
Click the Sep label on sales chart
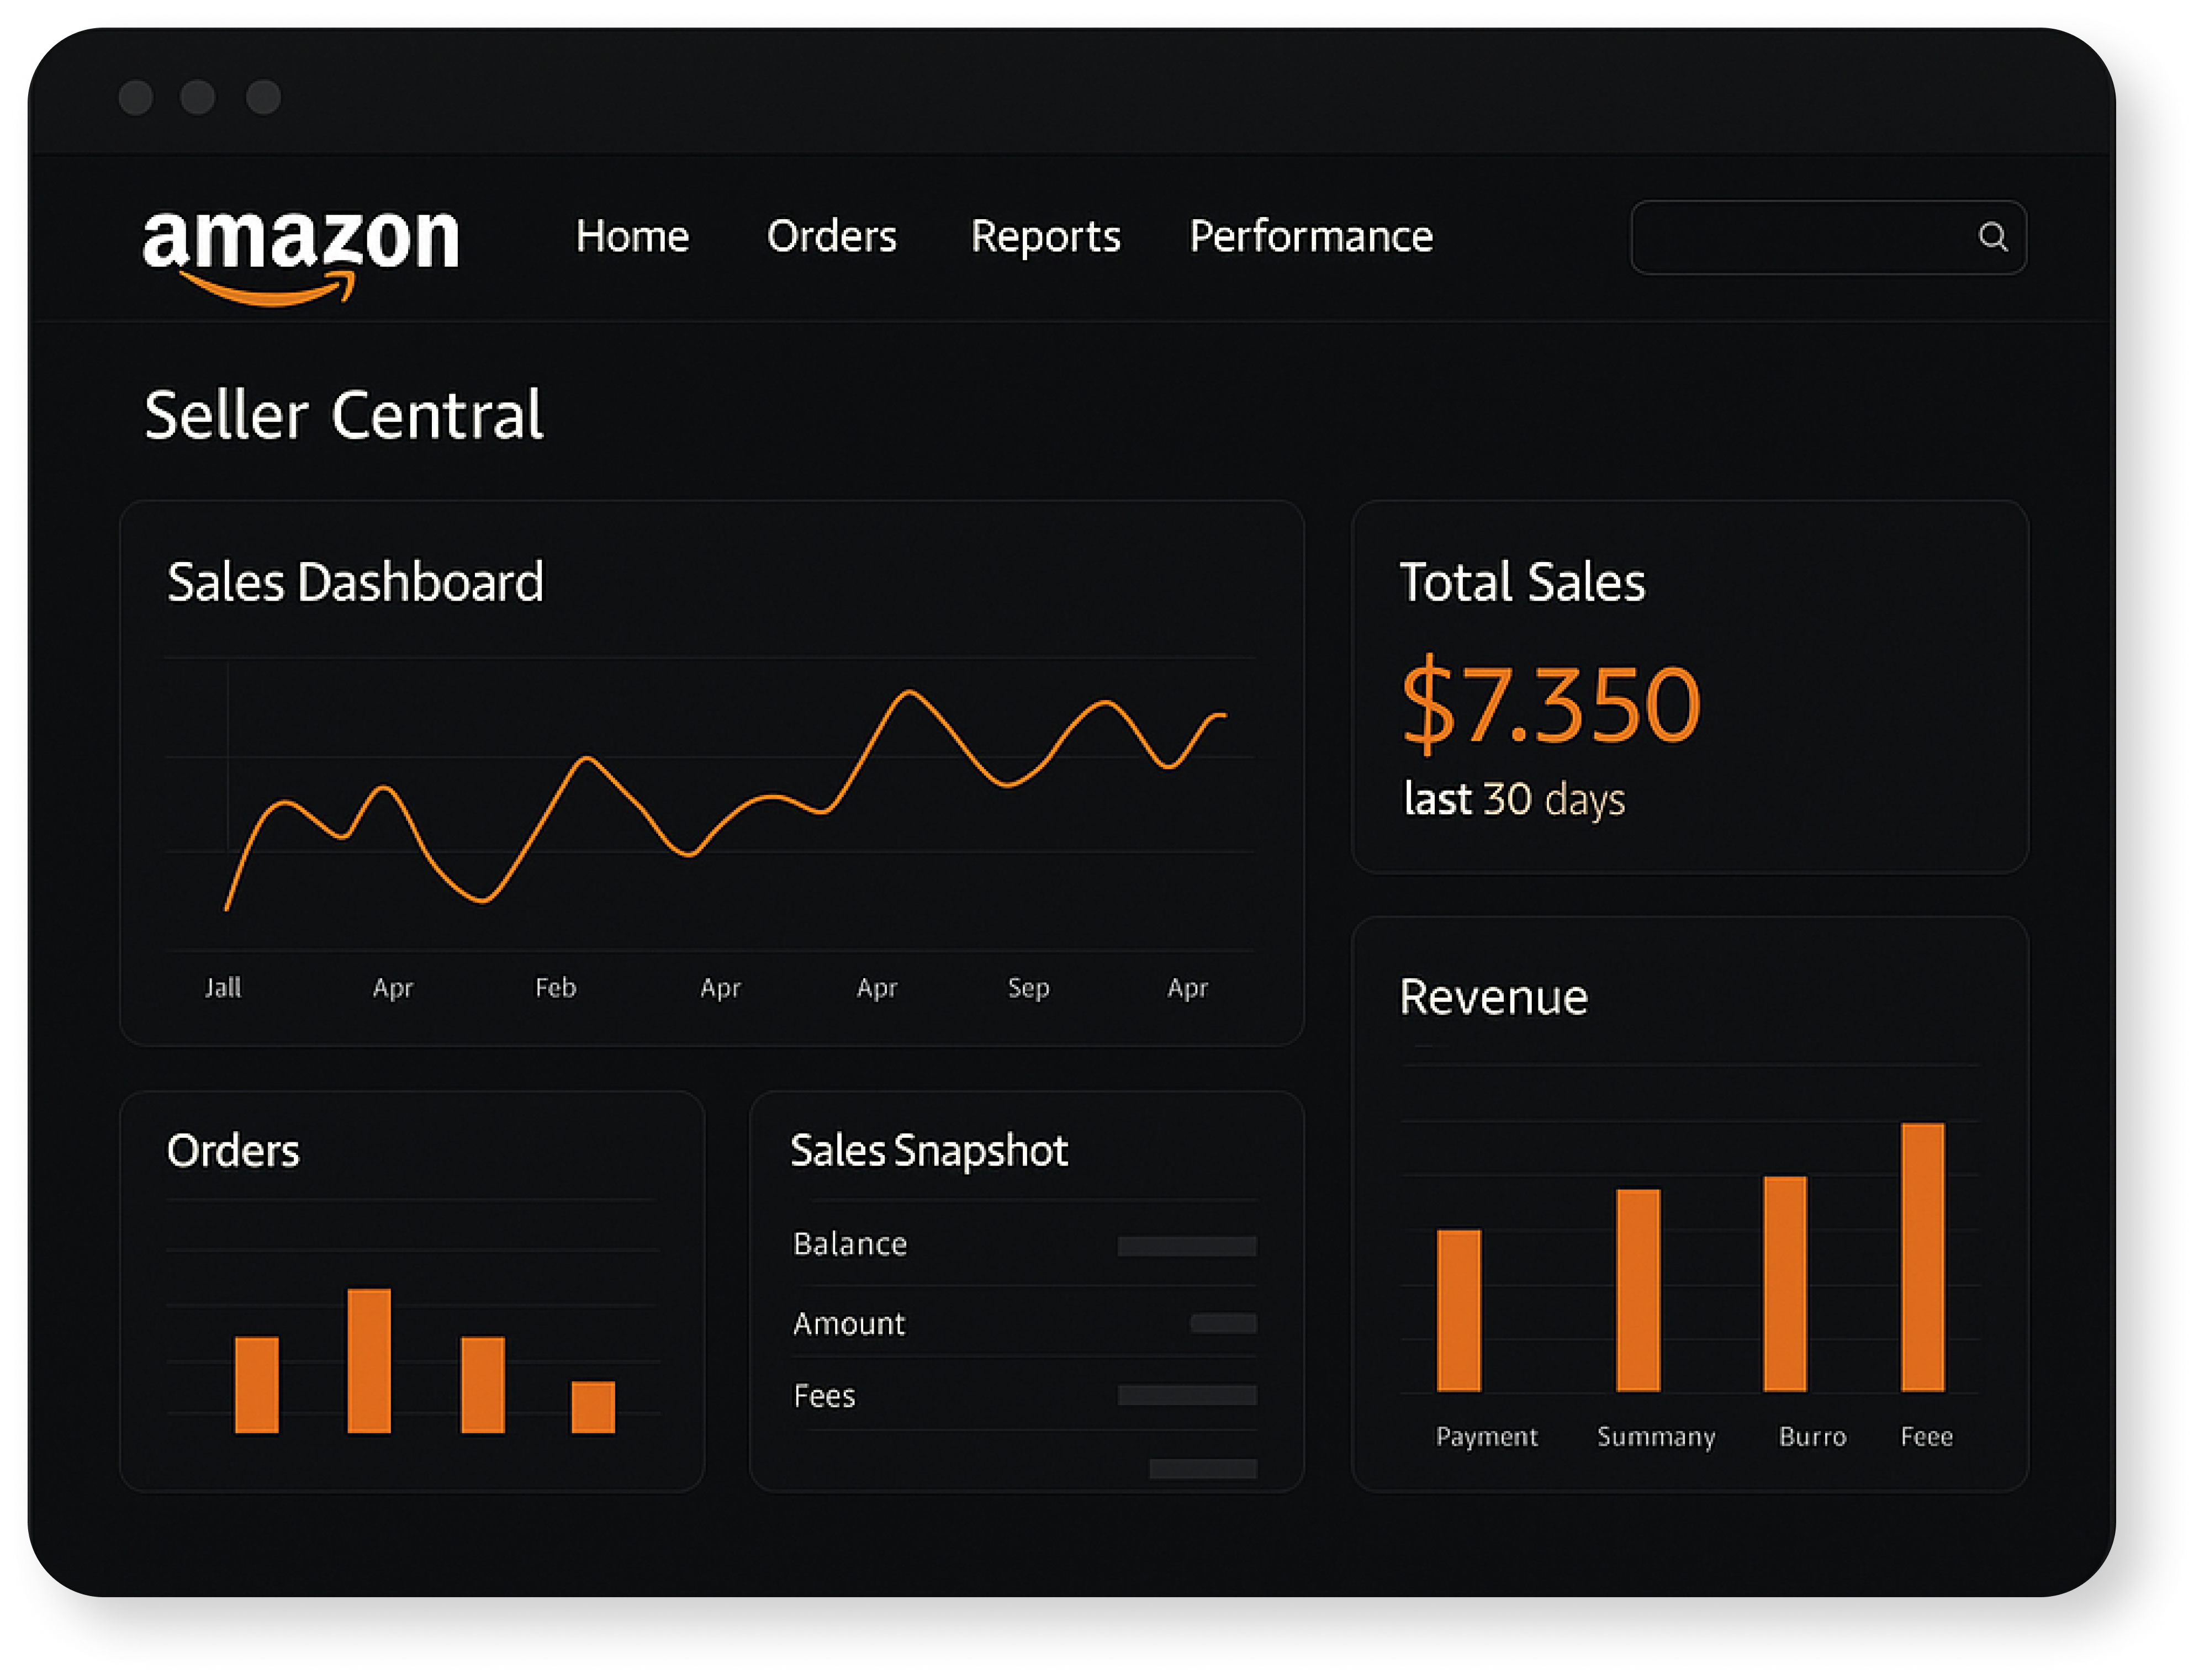[1028, 988]
